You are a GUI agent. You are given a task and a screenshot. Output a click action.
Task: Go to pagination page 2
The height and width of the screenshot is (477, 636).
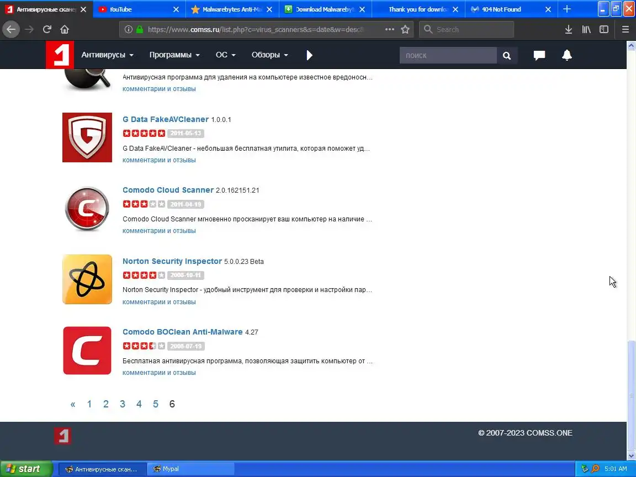[106, 404]
